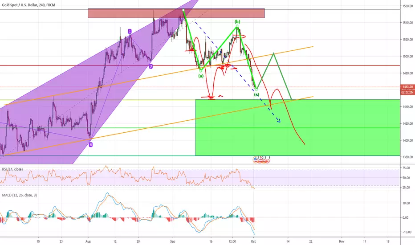
Task: Select the purple point marker labeled C
Action: coord(130,32)
